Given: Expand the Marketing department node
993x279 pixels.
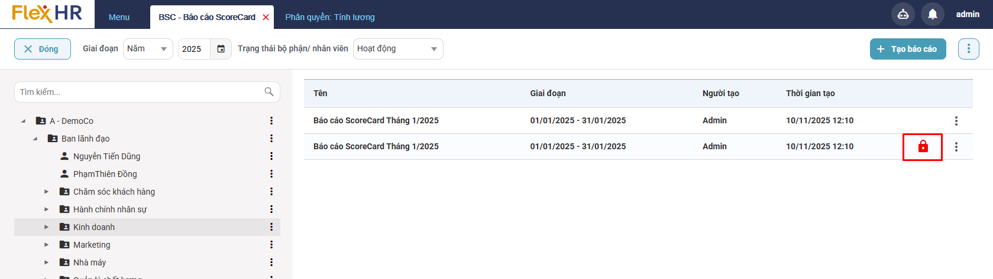Looking at the screenshot, I should tap(47, 245).
